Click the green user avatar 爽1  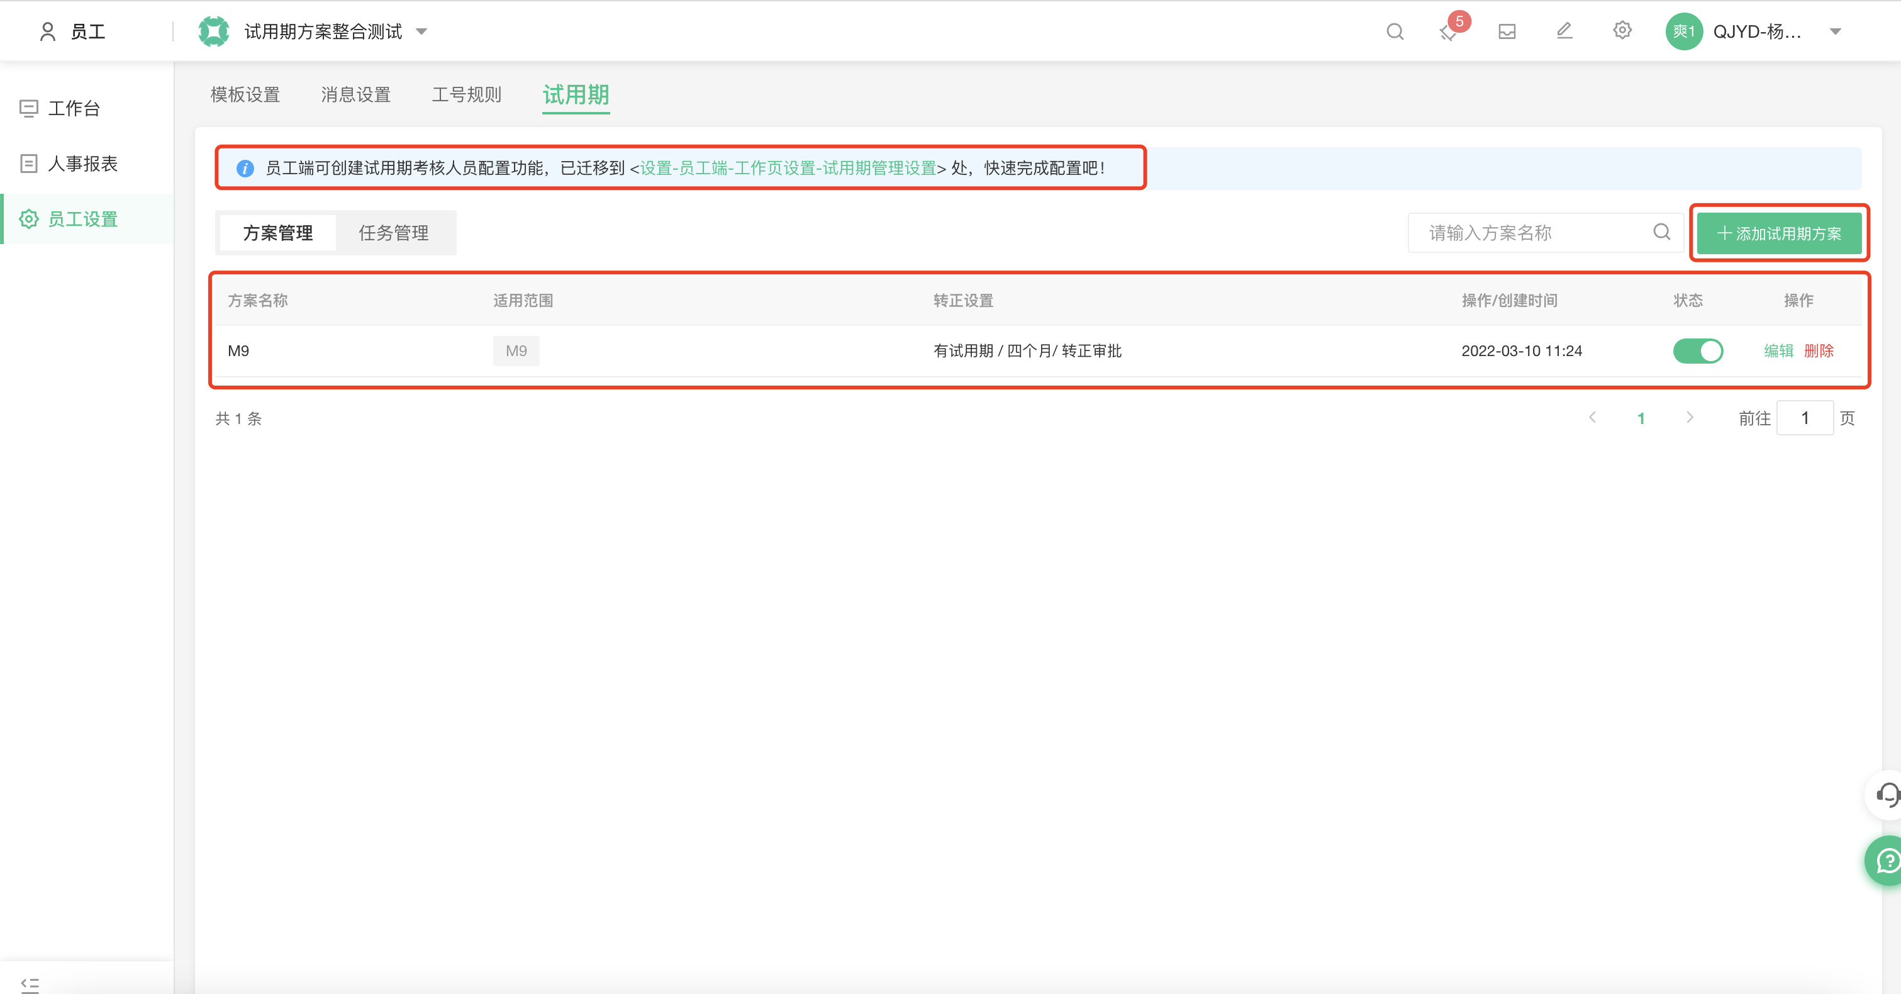tap(1684, 31)
